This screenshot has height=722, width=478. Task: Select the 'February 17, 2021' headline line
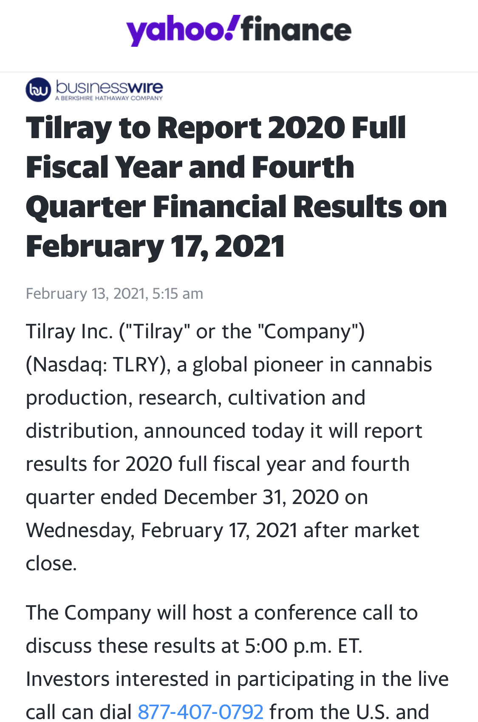[155, 247]
